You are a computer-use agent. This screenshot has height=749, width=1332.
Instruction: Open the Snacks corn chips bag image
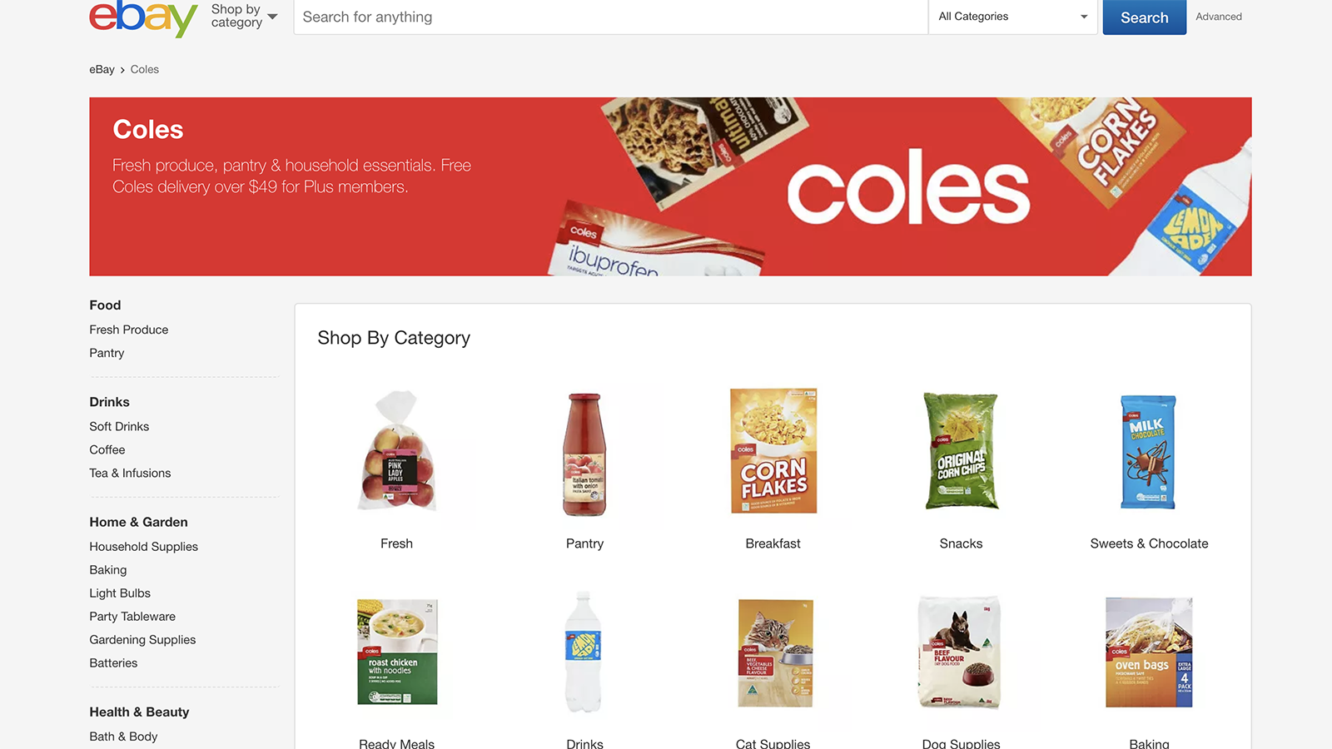(961, 450)
